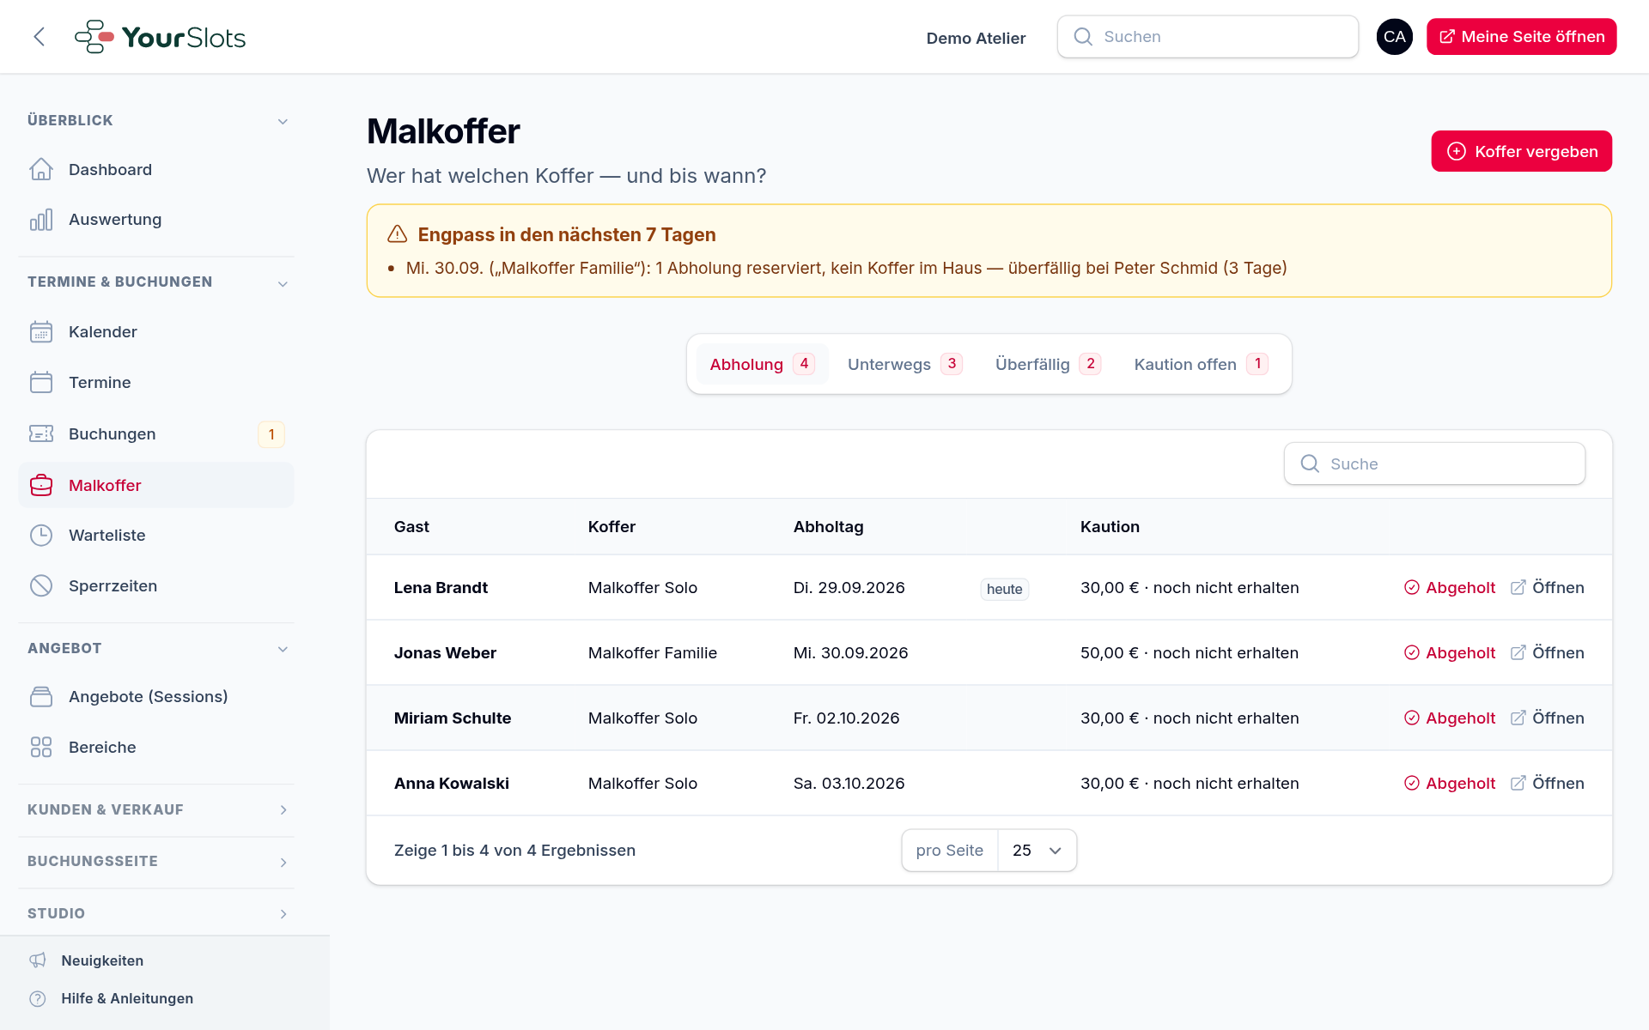Click Zeige 1 bis 4 results text

point(514,851)
